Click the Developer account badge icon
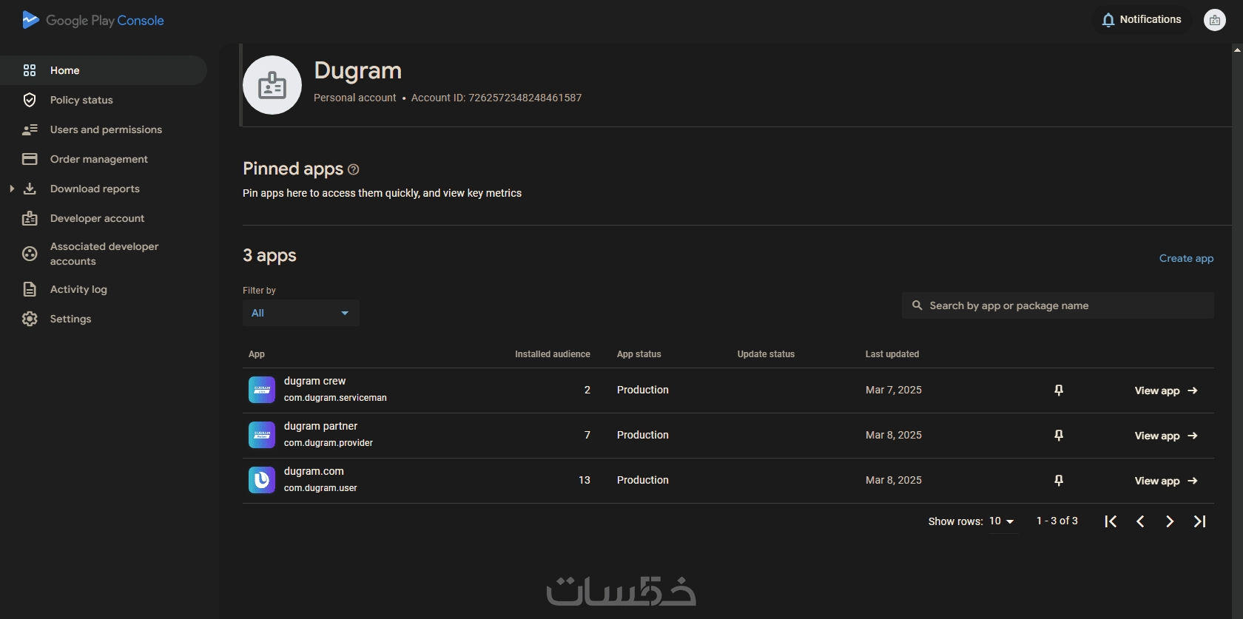The image size is (1243, 619). coord(30,218)
